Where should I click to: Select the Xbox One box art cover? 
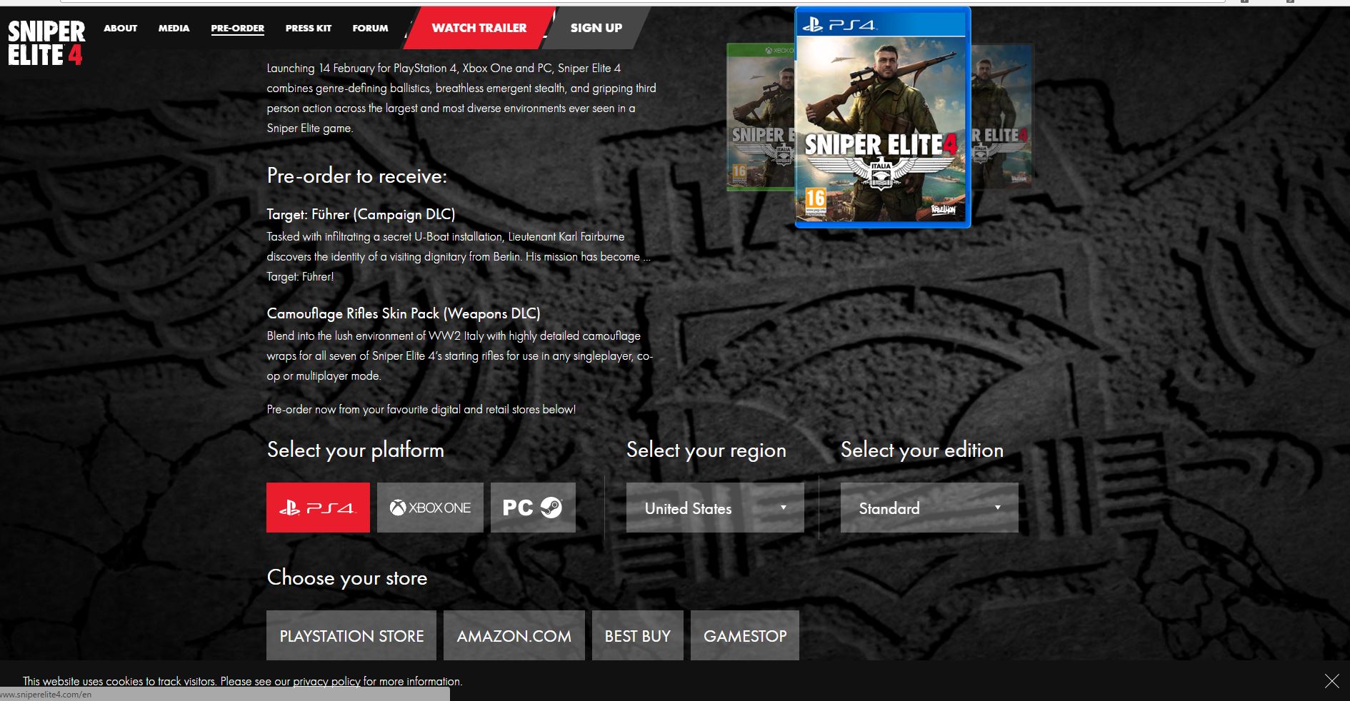coord(760,117)
